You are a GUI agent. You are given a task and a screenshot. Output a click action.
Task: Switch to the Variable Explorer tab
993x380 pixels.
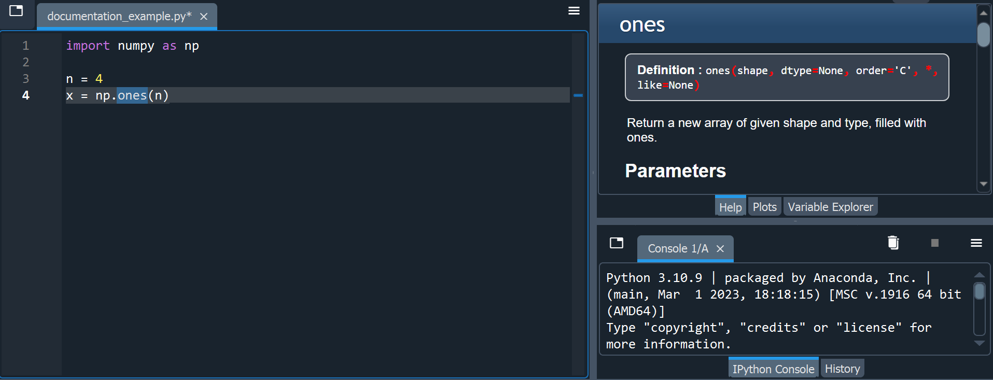(x=830, y=207)
